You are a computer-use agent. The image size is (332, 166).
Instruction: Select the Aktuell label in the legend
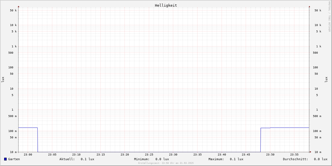coord(67,159)
